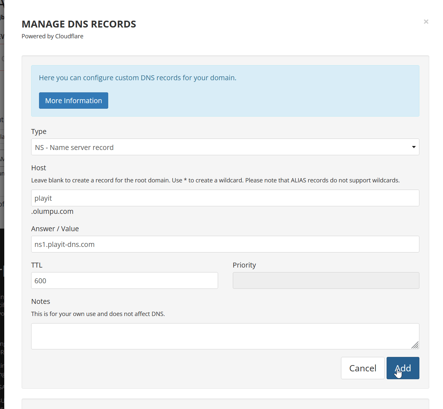Image resolution: width=443 pixels, height=409 pixels.
Task: Click the Type field label
Action: (x=39, y=132)
